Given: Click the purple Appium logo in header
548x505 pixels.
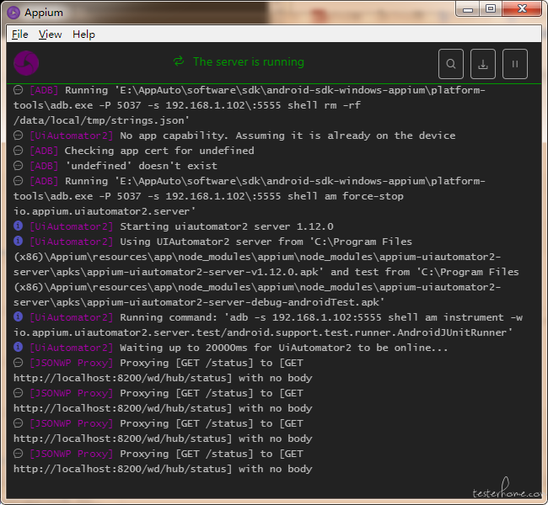Looking at the screenshot, I should click(26, 63).
